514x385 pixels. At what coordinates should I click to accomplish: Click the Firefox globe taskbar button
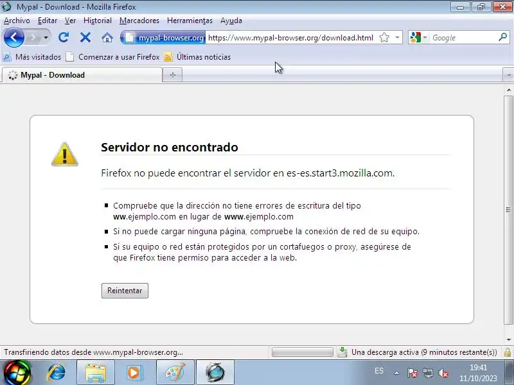(x=215, y=373)
